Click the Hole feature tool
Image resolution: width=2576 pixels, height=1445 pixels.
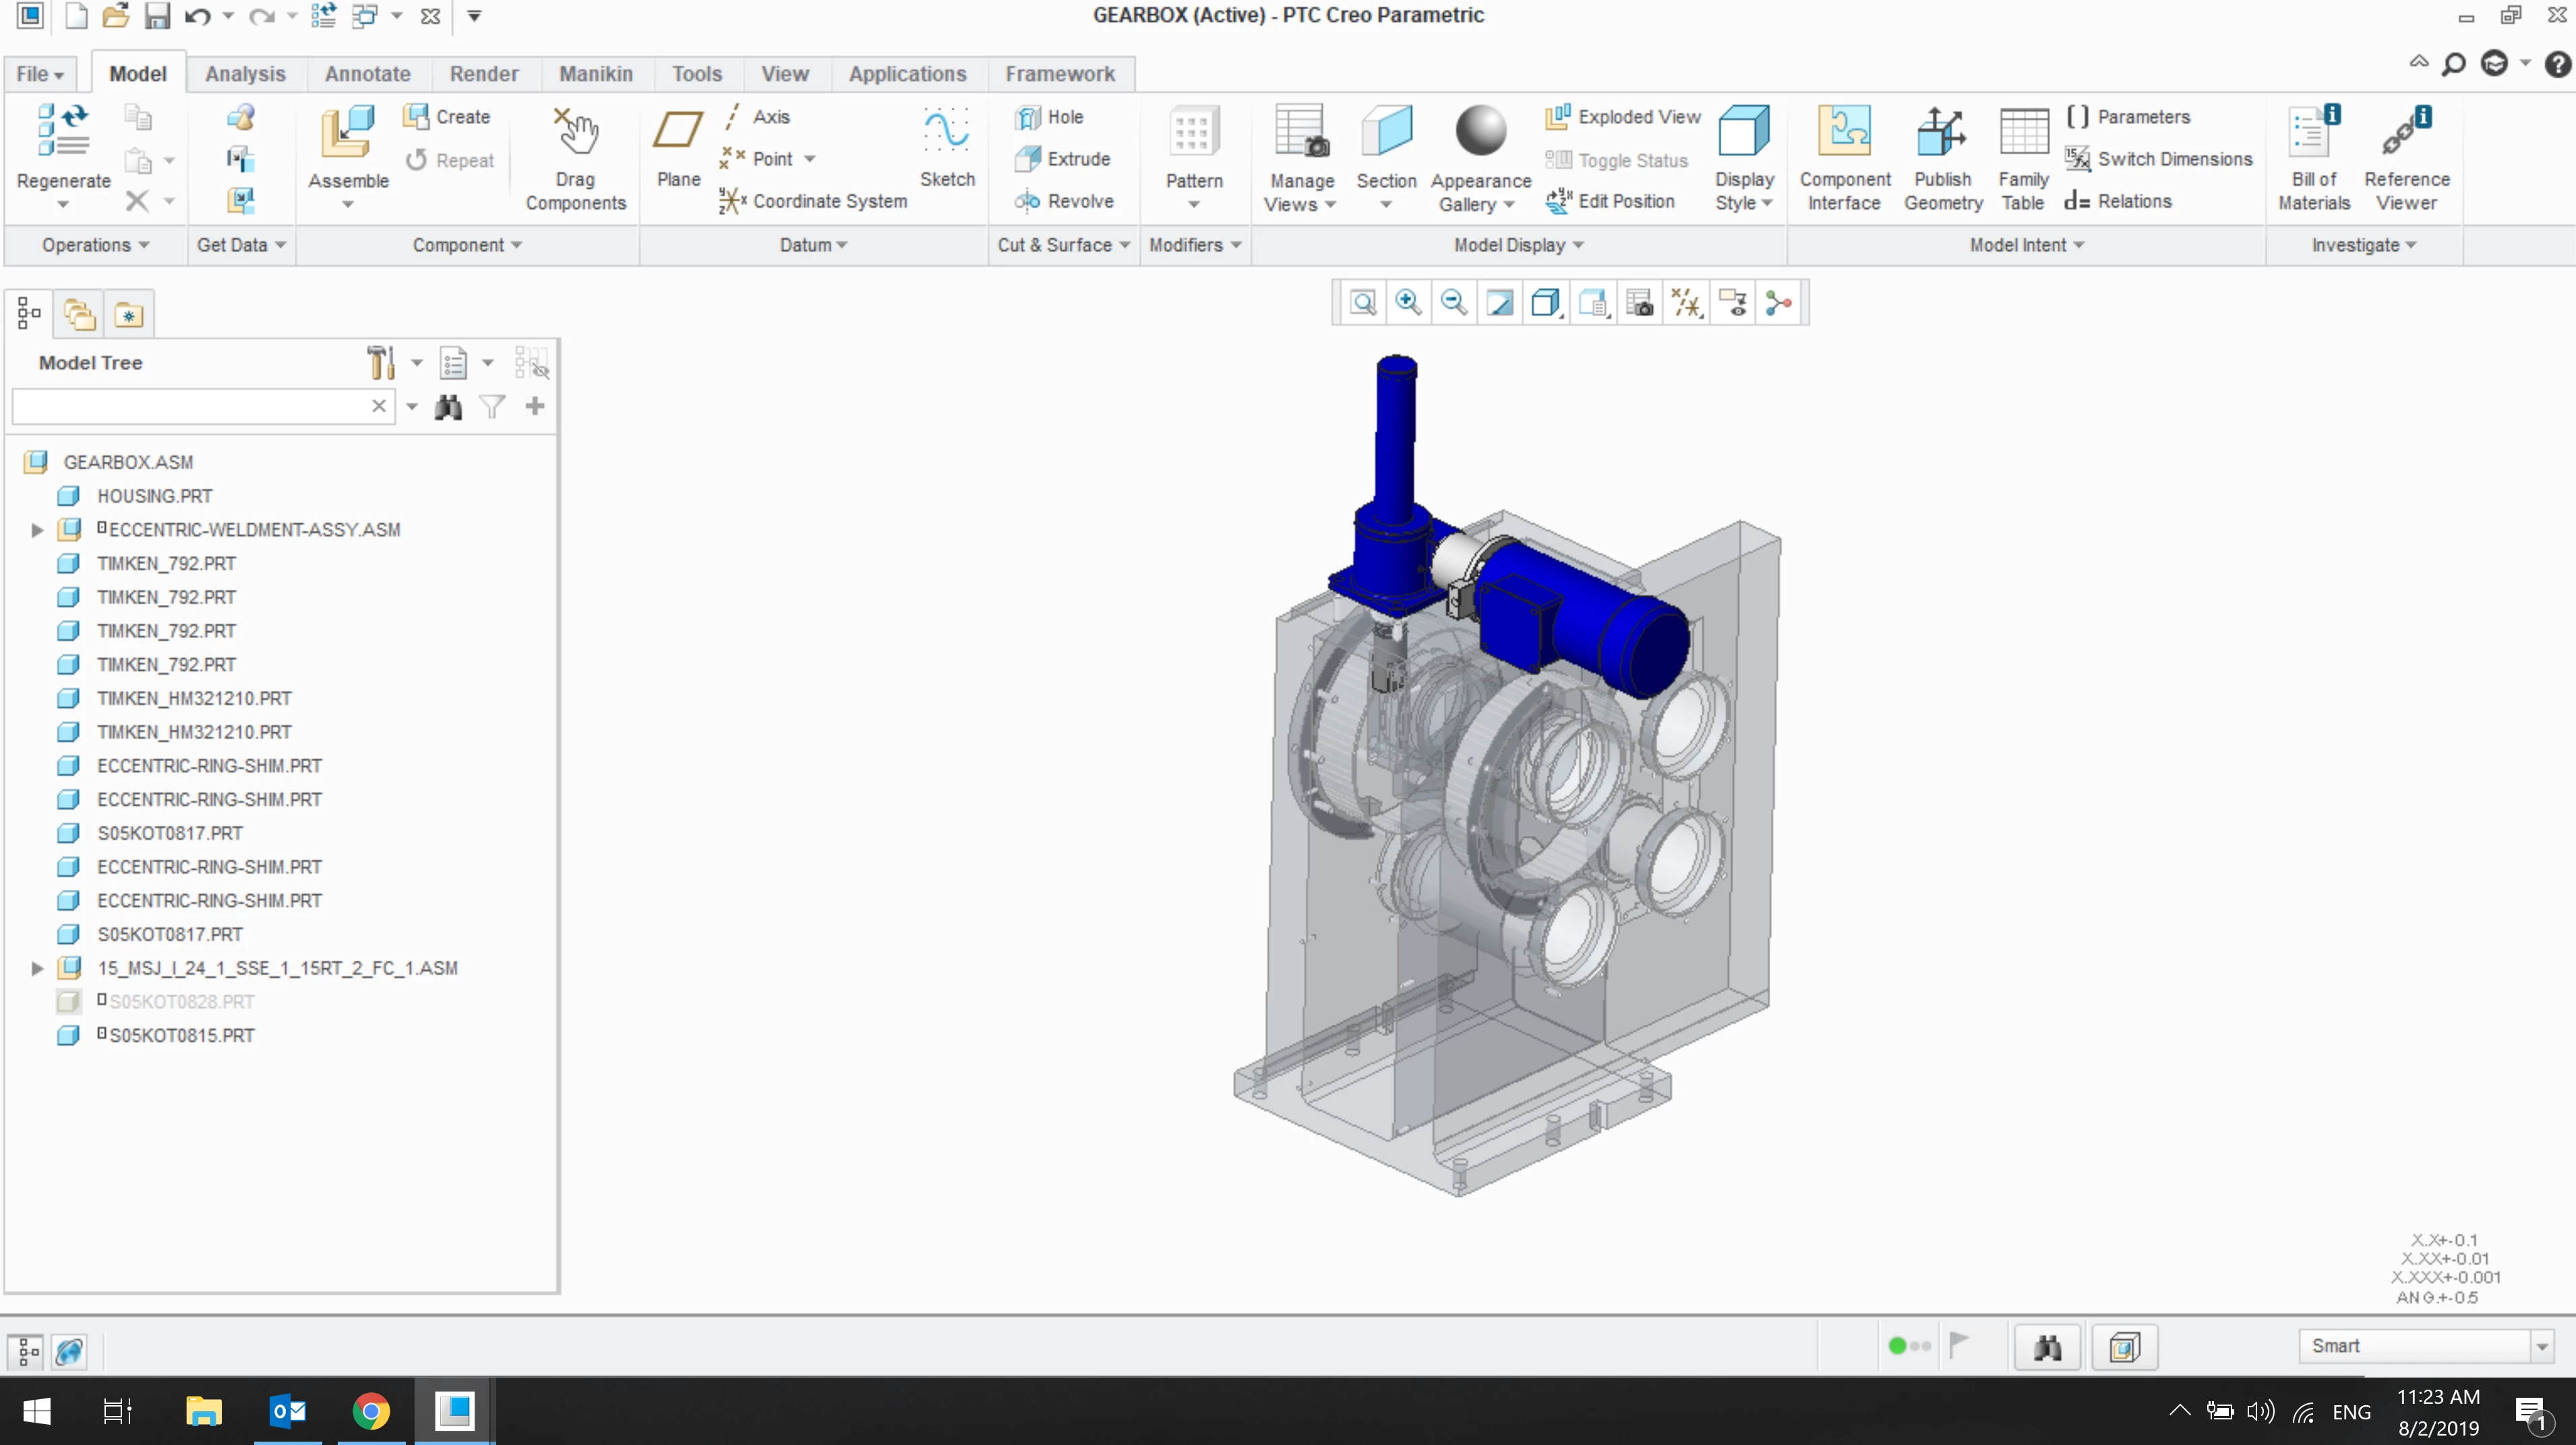pyautogui.click(x=1049, y=117)
